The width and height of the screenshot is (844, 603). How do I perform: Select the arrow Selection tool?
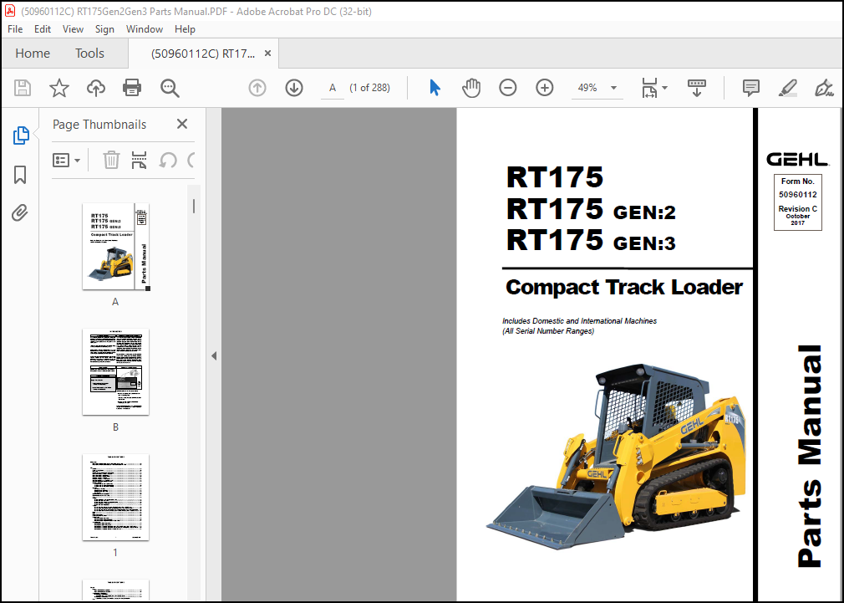click(x=435, y=87)
